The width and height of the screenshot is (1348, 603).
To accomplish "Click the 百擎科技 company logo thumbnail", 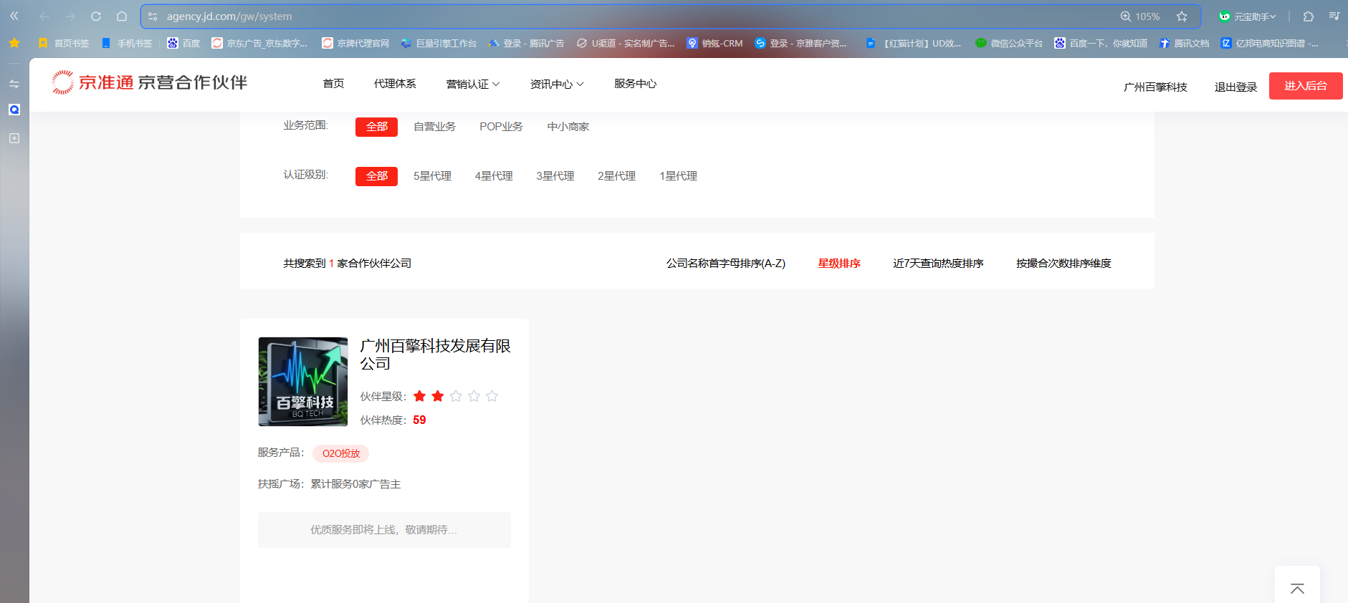I will pos(303,382).
